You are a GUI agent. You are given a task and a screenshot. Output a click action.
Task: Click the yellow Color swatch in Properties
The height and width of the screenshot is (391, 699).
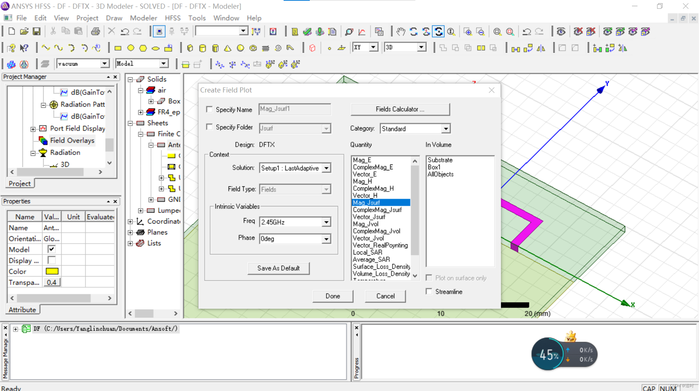click(52, 271)
